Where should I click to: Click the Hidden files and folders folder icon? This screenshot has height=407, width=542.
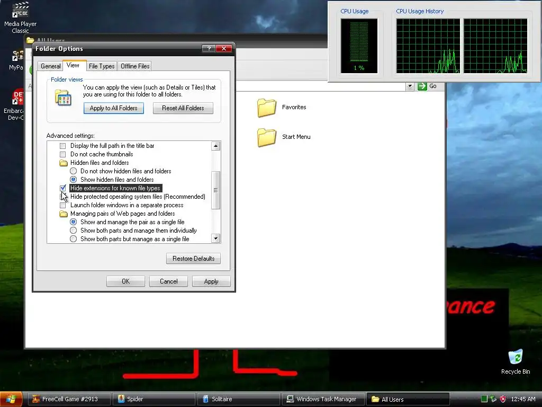pos(64,163)
